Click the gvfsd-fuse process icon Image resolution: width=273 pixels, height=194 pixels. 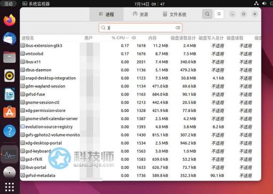point(22,94)
